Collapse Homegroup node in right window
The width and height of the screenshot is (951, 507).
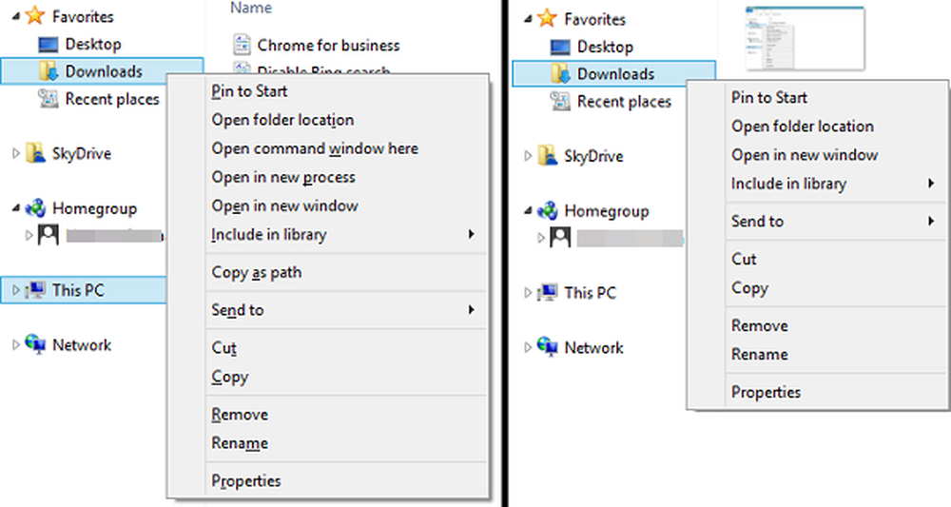[x=528, y=211]
